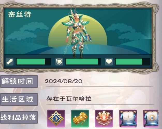Select the golden thread bundle loot item
This screenshot has width=162, height=129.
click(x=80, y=118)
